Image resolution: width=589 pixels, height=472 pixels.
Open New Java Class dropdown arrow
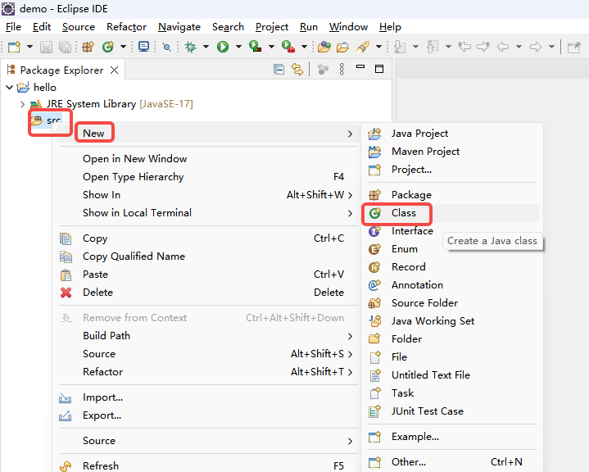pyautogui.click(x=123, y=48)
